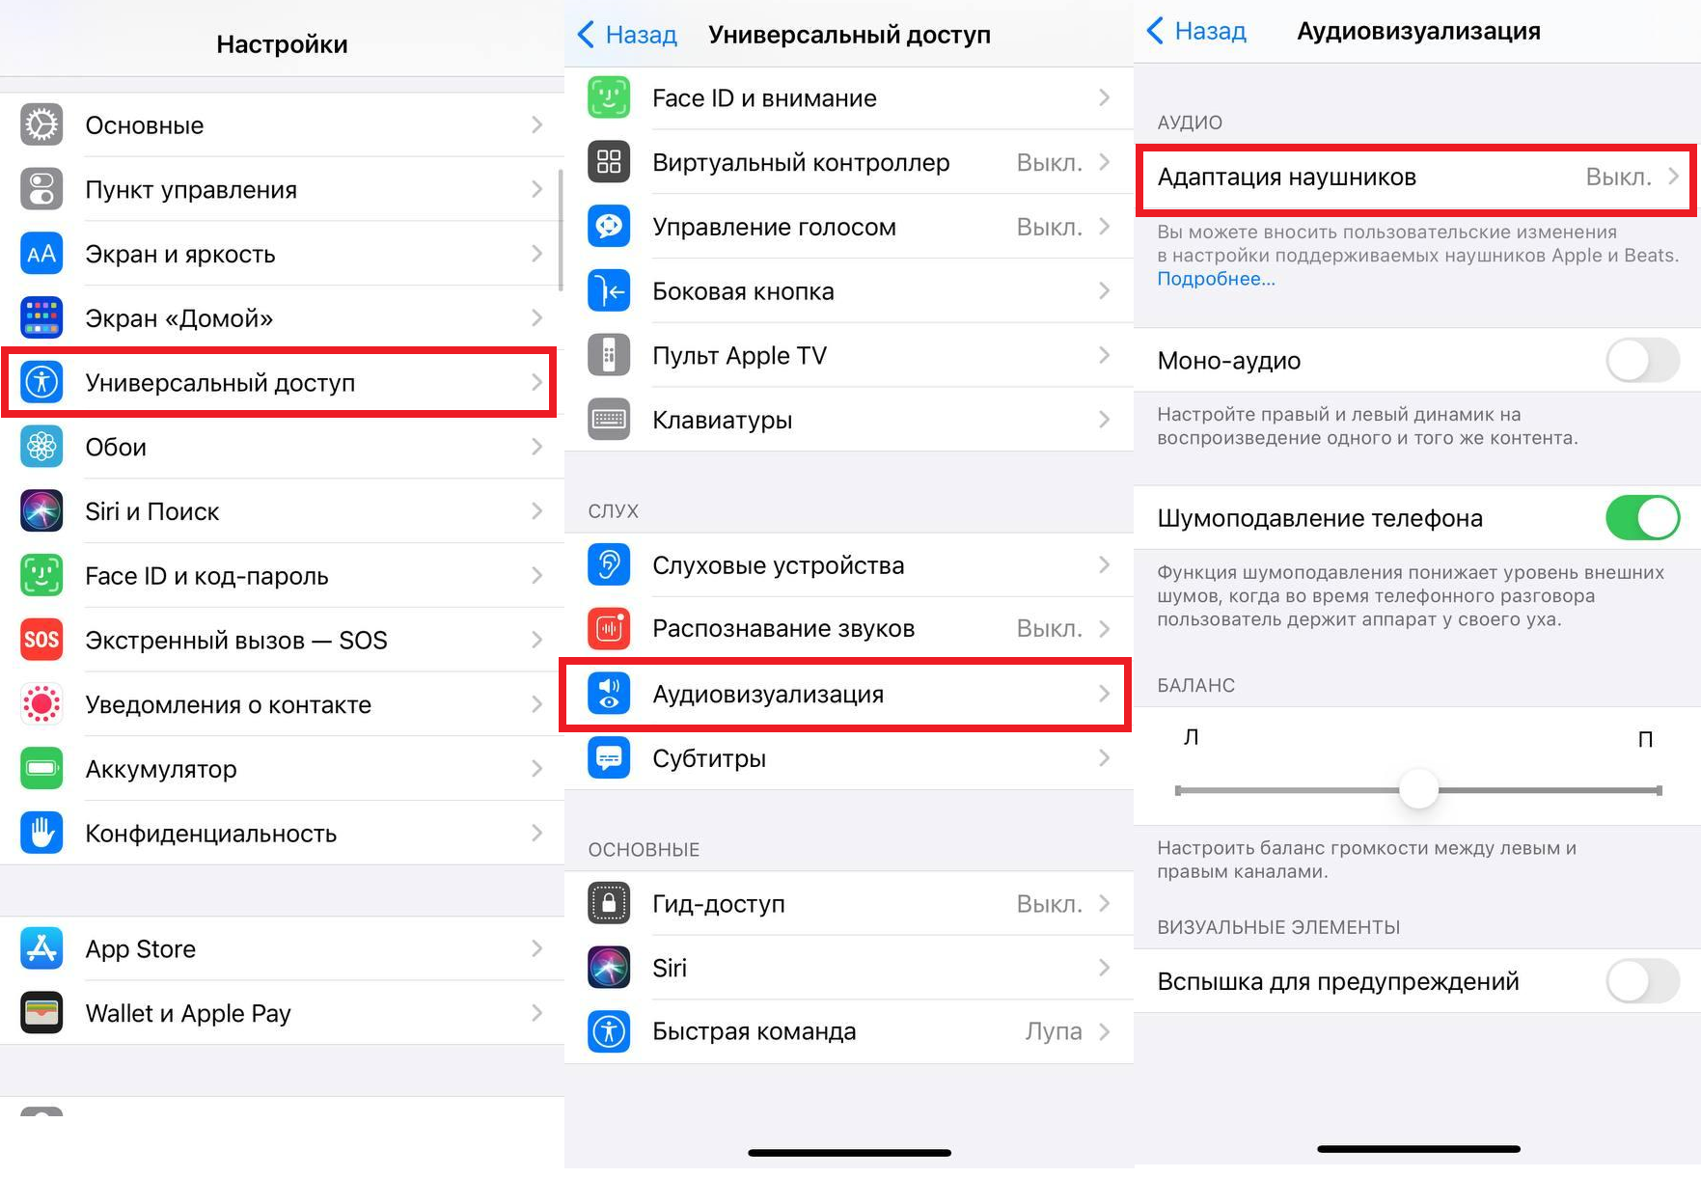
Task: Tap the Siri и Поиск icon
Action: coord(41,511)
